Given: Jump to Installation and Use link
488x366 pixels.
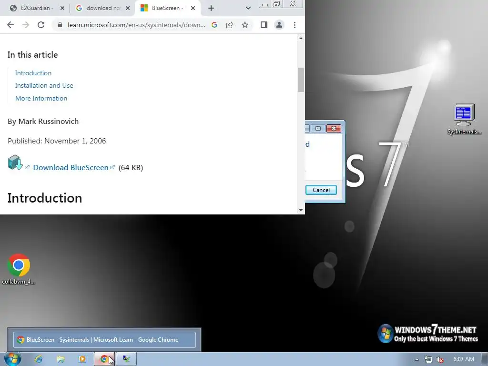Looking at the screenshot, I should pyautogui.click(x=44, y=86).
